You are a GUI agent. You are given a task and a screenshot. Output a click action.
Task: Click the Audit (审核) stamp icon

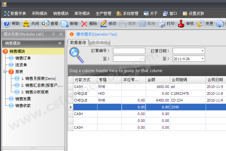tap(181, 24)
